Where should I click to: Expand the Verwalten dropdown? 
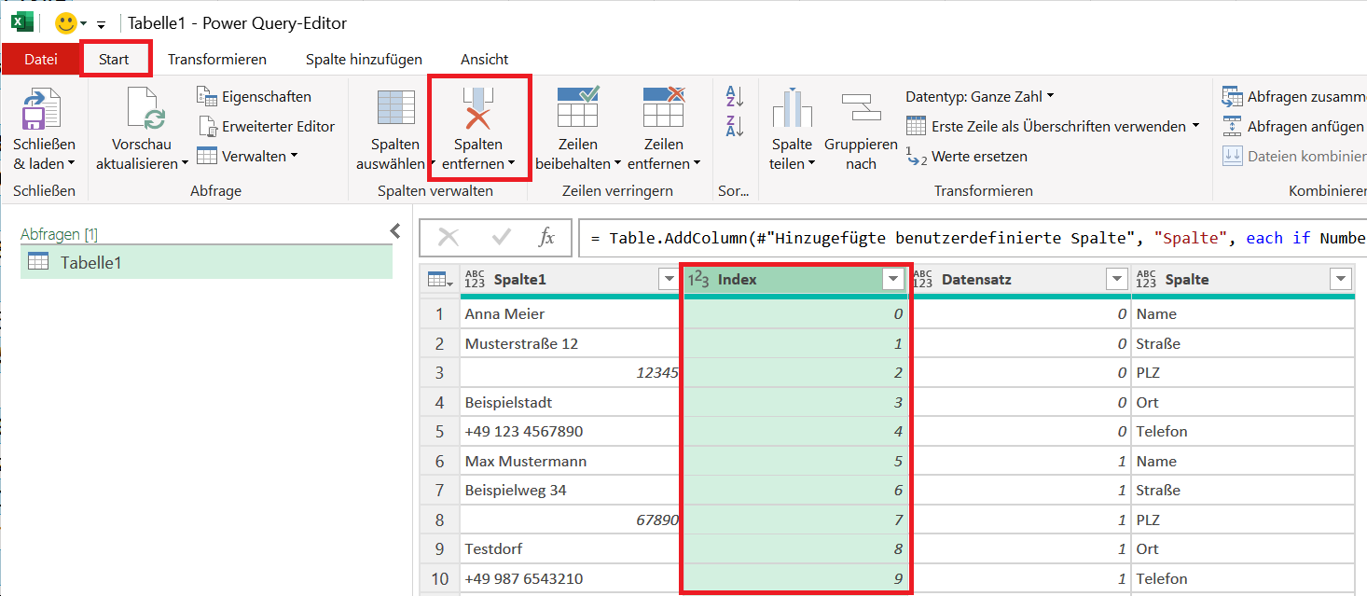[x=294, y=156]
